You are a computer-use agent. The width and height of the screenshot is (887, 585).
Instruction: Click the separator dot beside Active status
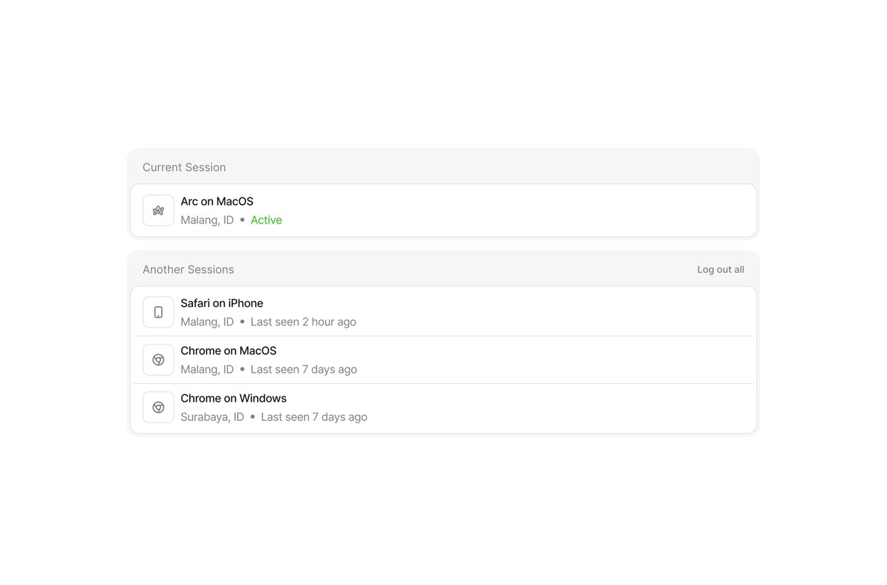click(242, 220)
